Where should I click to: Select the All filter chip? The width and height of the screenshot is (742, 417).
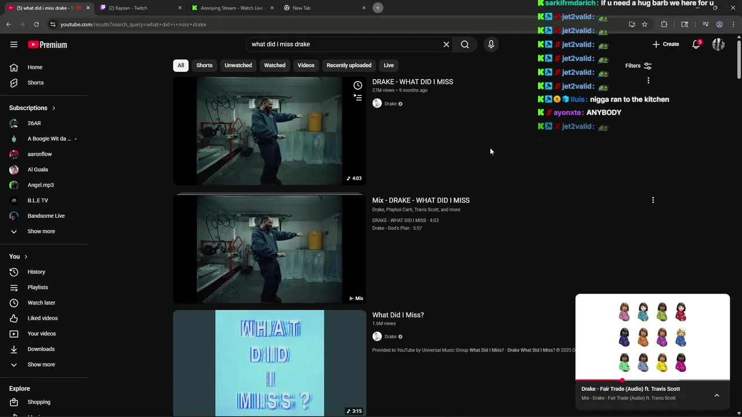(181, 65)
